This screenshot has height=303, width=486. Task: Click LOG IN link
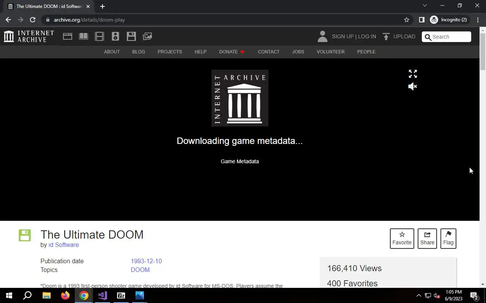367,36
